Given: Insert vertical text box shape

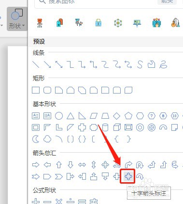Looking at the screenshot, I should [x=47, y=116].
